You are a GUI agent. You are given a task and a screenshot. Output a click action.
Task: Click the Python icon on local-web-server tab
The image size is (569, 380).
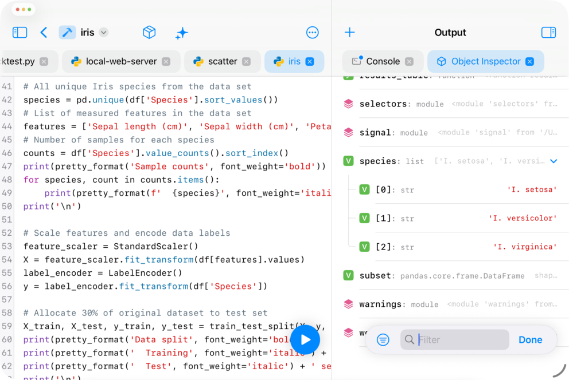point(76,62)
